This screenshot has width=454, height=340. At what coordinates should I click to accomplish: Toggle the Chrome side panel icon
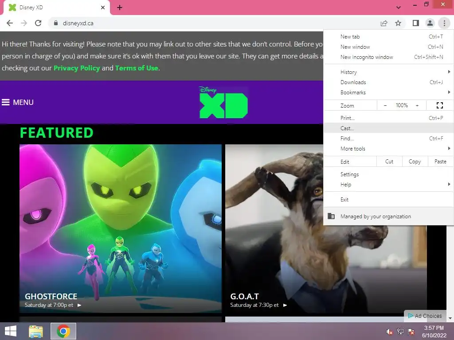(416, 23)
